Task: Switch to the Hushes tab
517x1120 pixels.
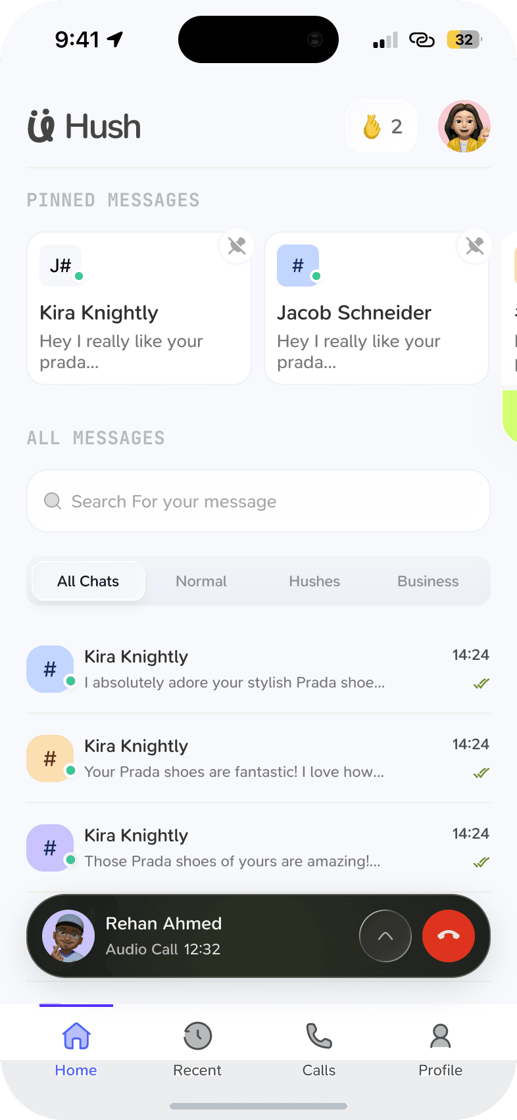Action: click(314, 581)
